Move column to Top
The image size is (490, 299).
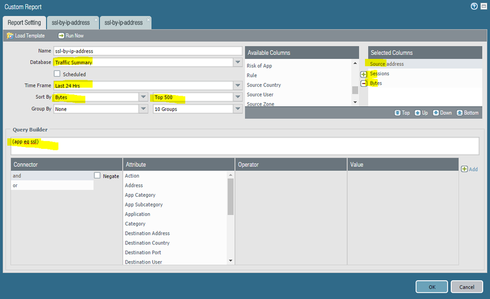[x=398, y=113]
